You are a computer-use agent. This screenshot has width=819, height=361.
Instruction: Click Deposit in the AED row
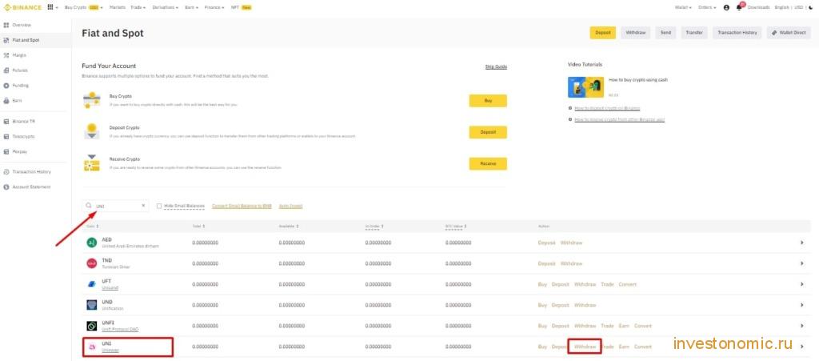[546, 243]
